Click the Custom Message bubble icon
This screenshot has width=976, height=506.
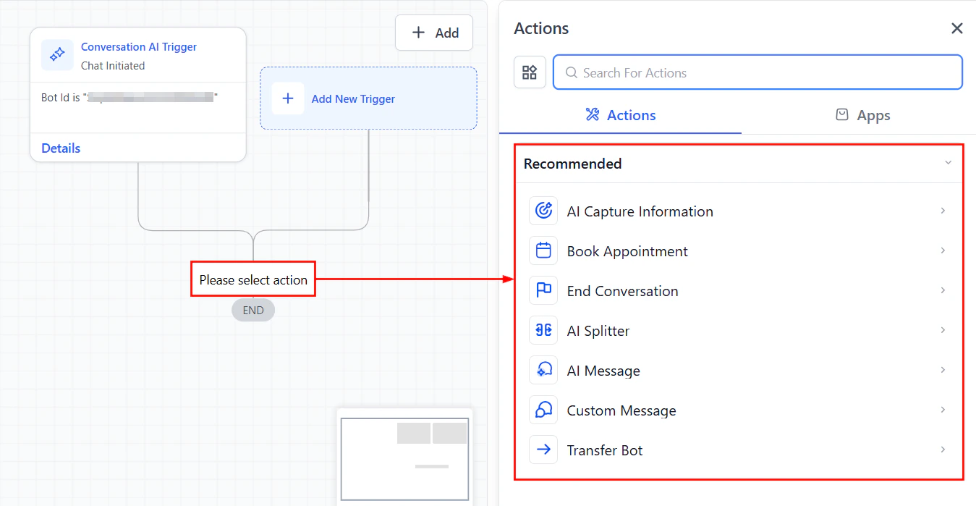tap(543, 410)
